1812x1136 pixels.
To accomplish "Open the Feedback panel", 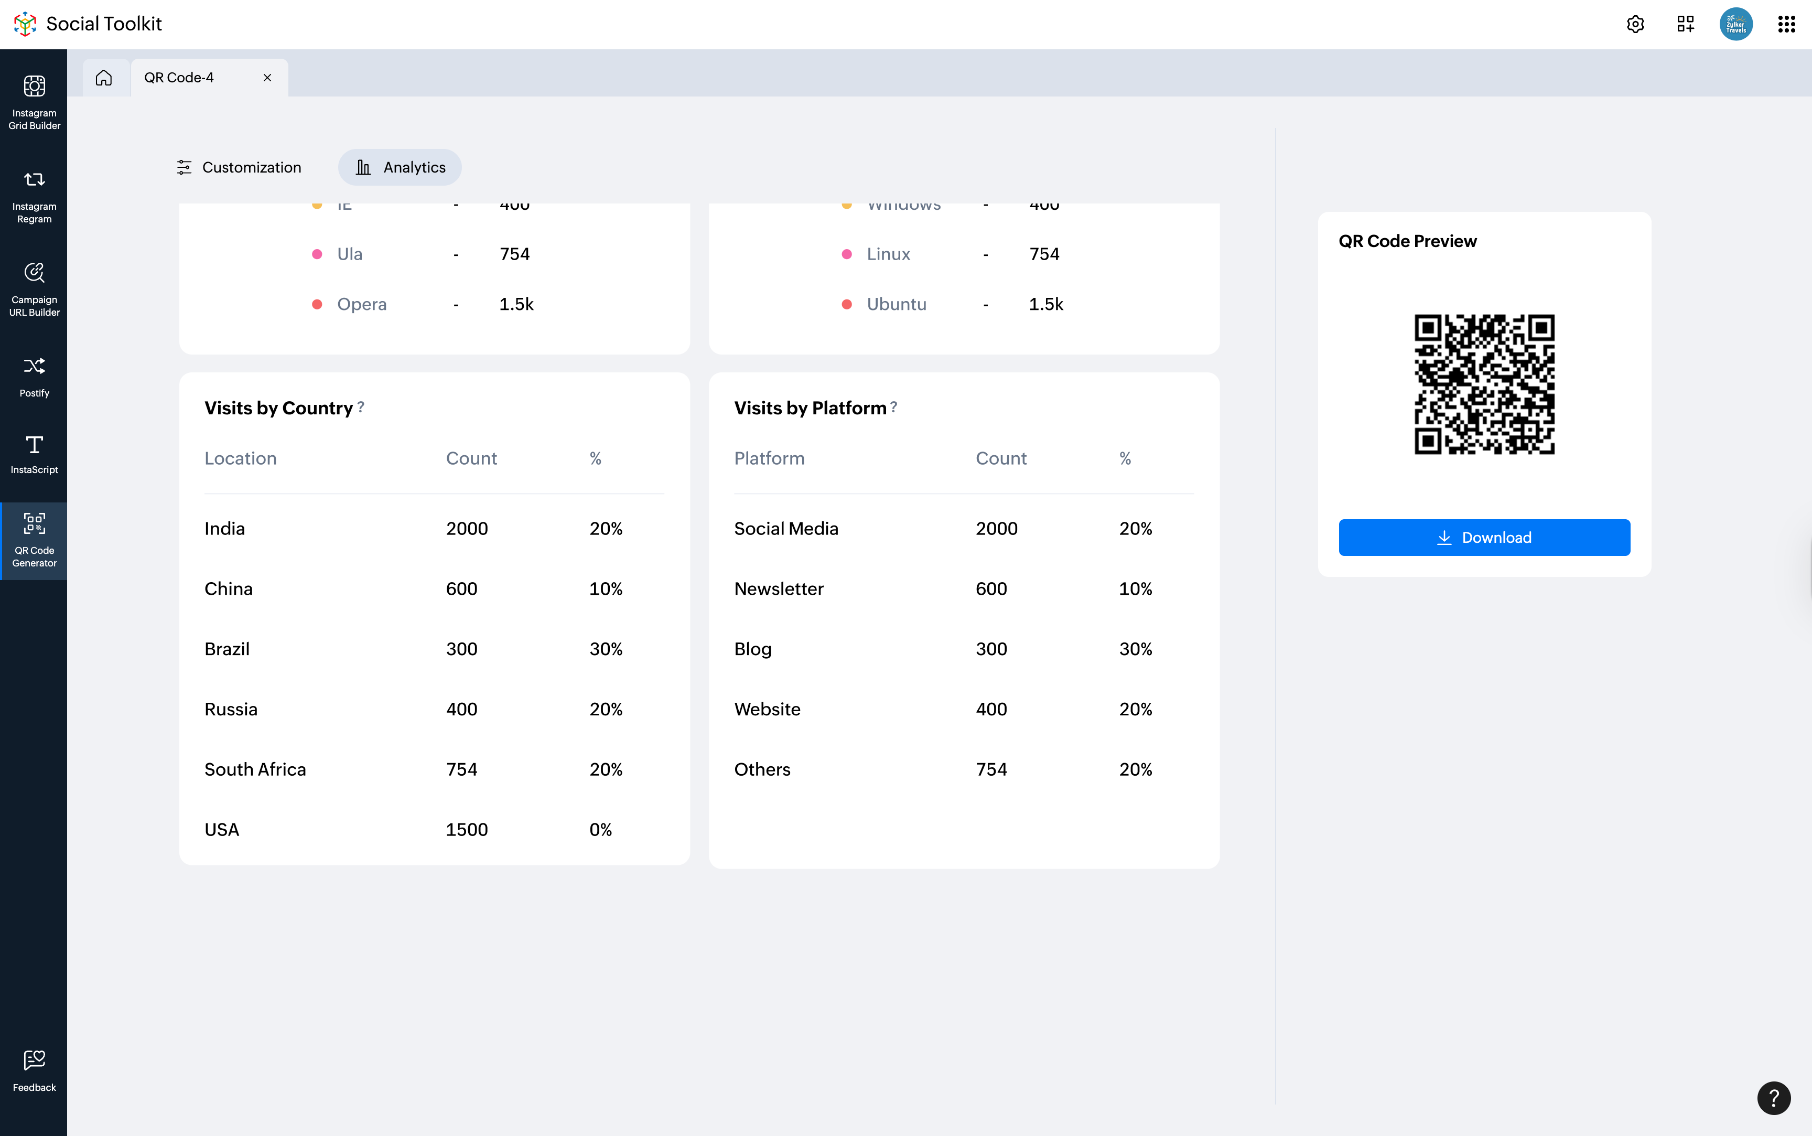I will pyautogui.click(x=34, y=1070).
